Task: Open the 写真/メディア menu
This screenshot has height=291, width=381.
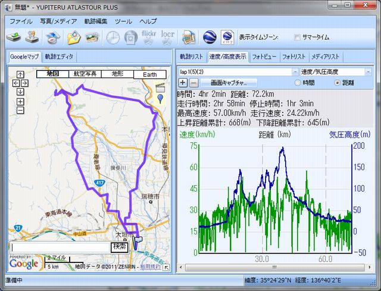Action: pyautogui.click(x=58, y=21)
